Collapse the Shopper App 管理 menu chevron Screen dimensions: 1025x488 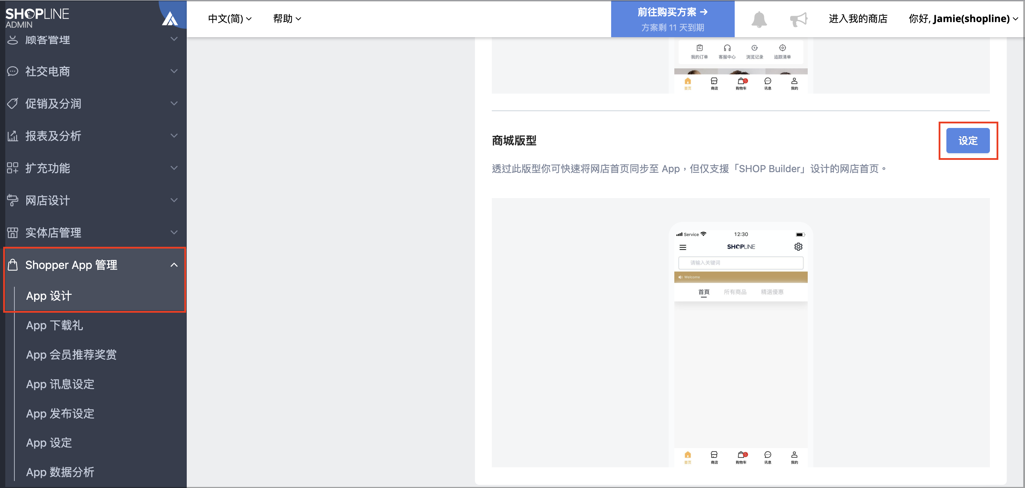click(174, 265)
